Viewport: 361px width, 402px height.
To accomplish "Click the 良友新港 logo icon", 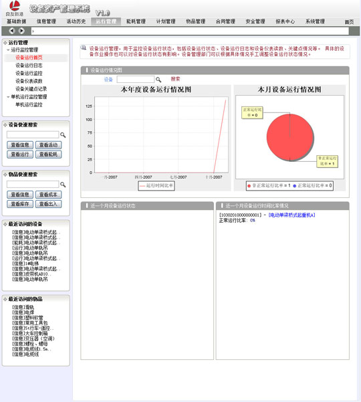I will coord(15,5).
